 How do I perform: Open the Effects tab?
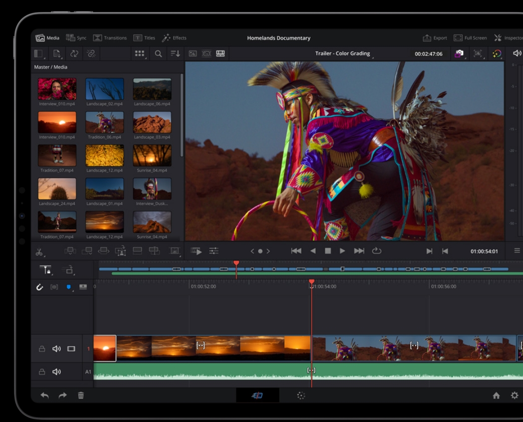click(x=174, y=38)
